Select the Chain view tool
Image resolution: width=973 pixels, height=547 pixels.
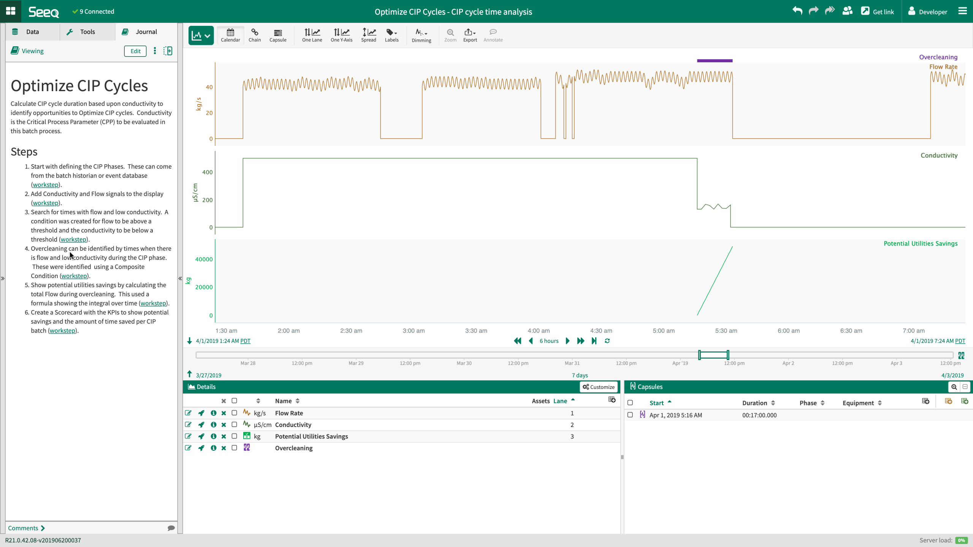(255, 35)
